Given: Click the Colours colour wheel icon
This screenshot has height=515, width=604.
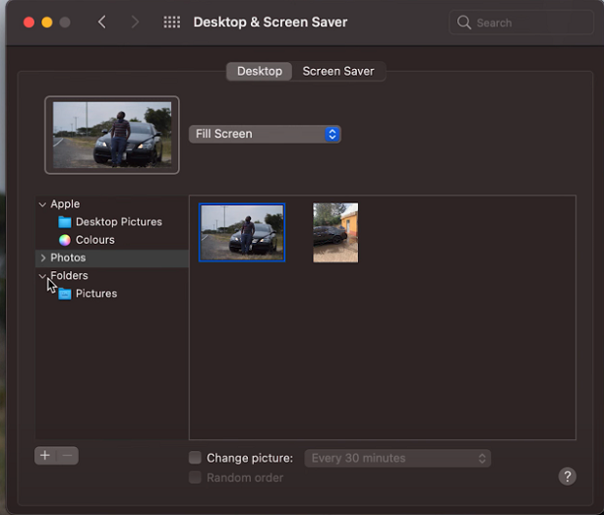Looking at the screenshot, I should tap(65, 240).
